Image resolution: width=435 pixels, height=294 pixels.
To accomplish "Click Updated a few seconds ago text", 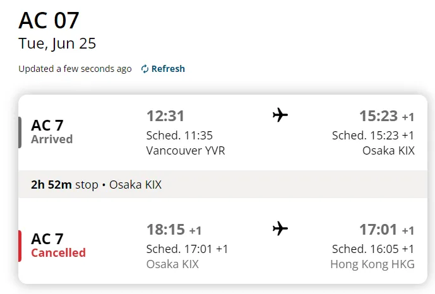I will click(x=75, y=69).
